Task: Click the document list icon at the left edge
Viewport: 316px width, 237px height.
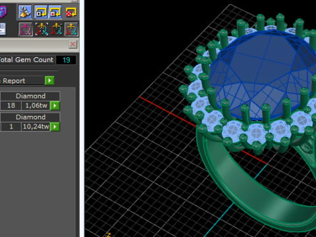Action: [3, 29]
